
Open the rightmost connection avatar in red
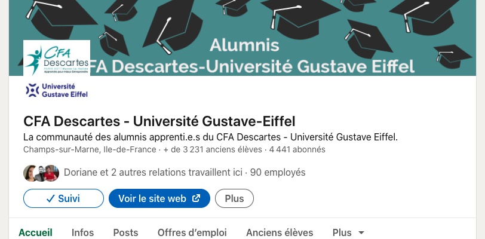click(52, 173)
